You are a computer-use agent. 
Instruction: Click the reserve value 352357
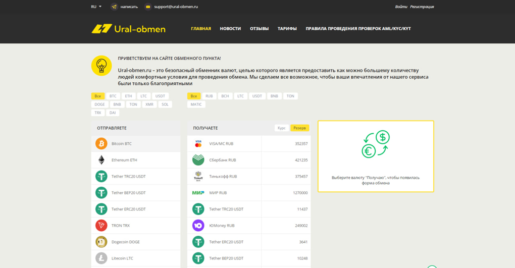(x=301, y=143)
